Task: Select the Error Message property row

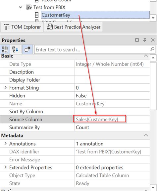Action: click(75, 159)
